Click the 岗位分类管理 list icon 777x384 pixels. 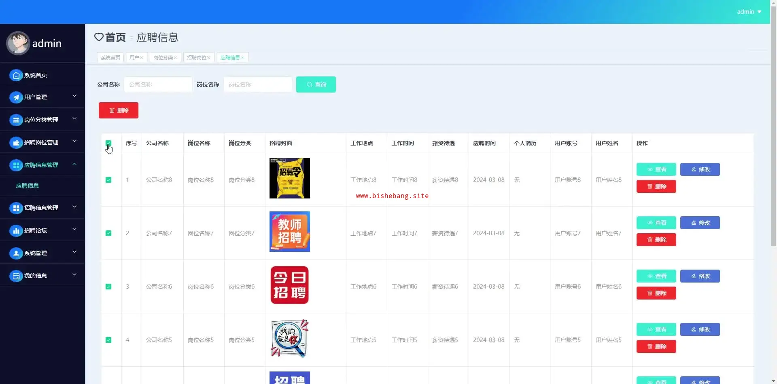tap(16, 120)
